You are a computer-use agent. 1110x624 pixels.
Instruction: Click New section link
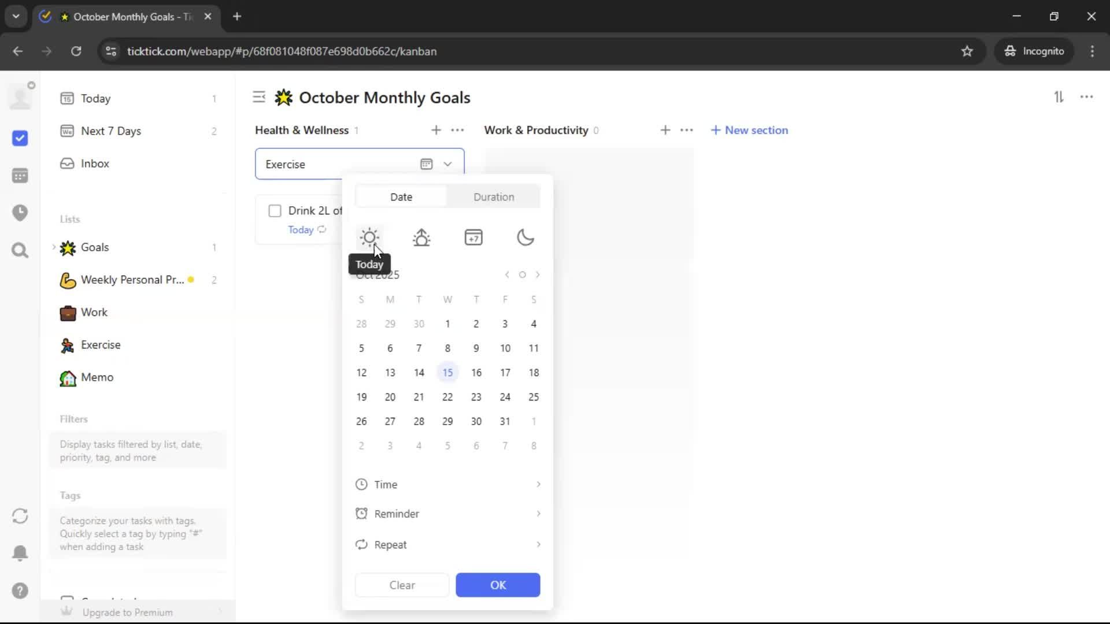[x=749, y=130]
